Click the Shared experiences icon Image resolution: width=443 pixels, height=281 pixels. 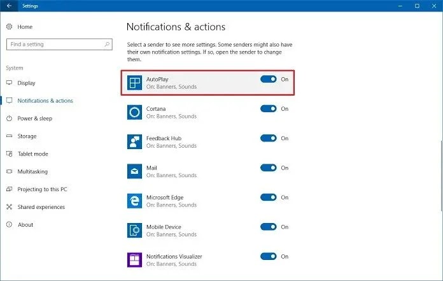(10, 207)
